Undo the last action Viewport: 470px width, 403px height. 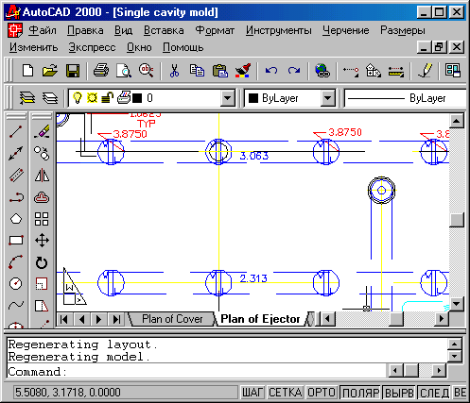click(271, 71)
